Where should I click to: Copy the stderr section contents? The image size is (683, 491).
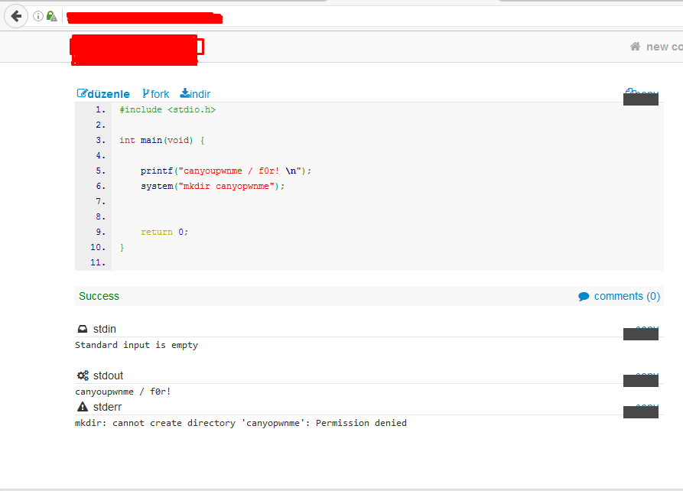641,409
